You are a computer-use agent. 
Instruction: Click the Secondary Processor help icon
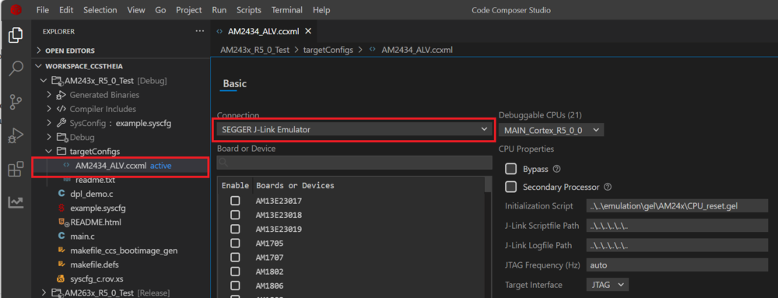(608, 188)
